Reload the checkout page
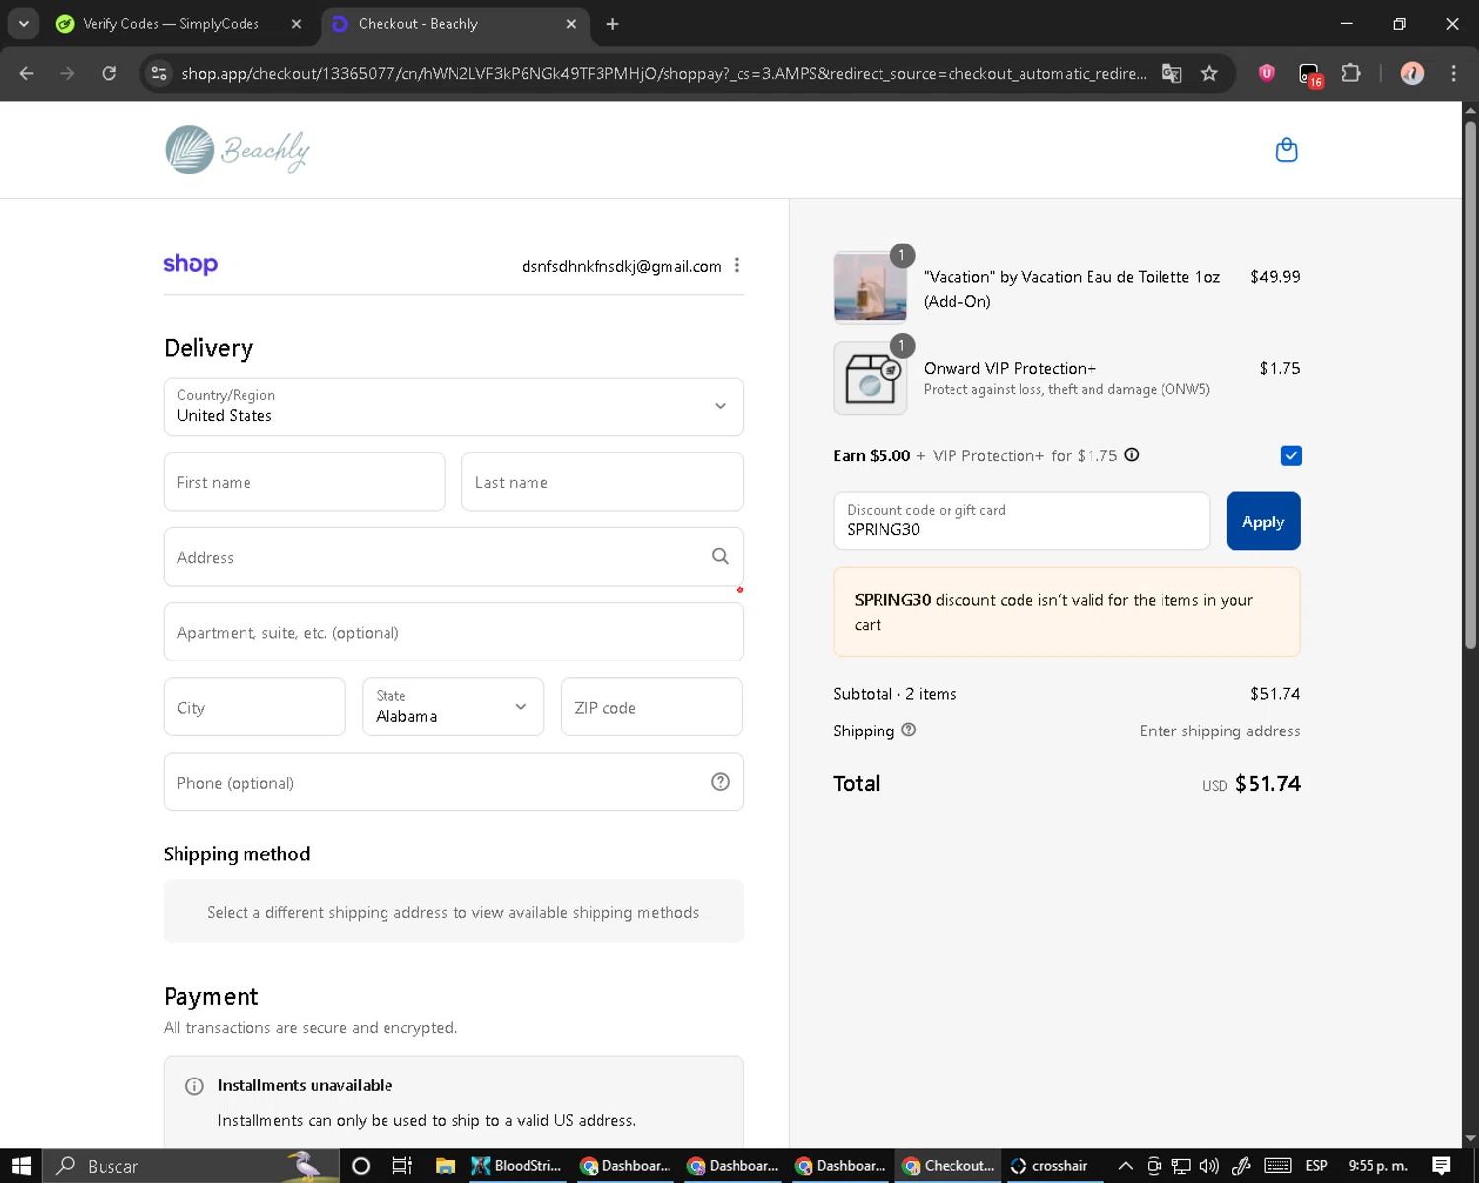Viewport: 1479px width, 1183px height. (x=109, y=73)
